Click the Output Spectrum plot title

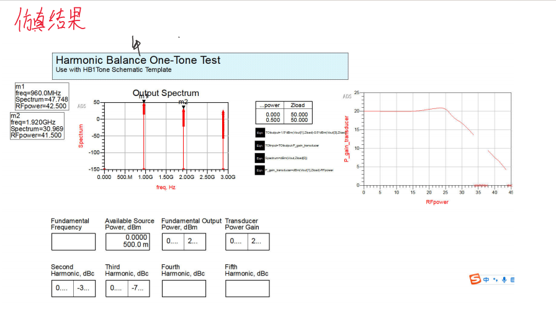click(x=166, y=93)
